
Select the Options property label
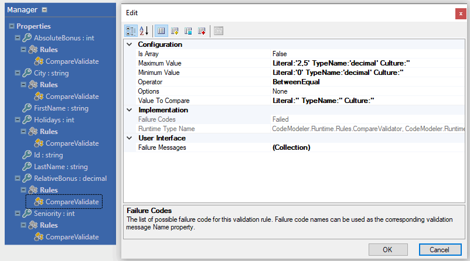coord(148,91)
